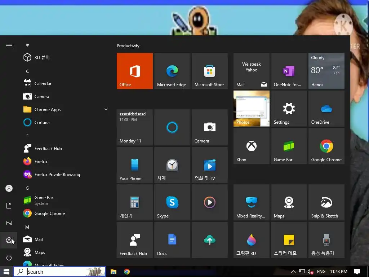Open OneNote tile
Viewport: 369px width, 277px height.
(289, 71)
